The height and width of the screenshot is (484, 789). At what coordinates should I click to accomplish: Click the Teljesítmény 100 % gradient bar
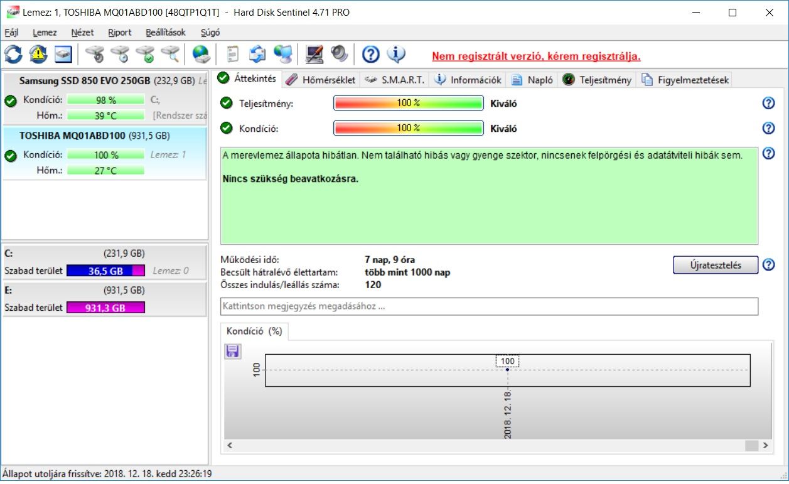408,103
